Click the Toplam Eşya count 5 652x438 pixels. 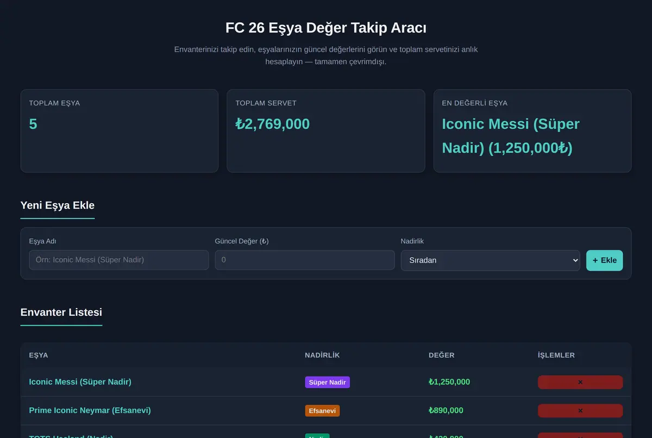click(33, 124)
